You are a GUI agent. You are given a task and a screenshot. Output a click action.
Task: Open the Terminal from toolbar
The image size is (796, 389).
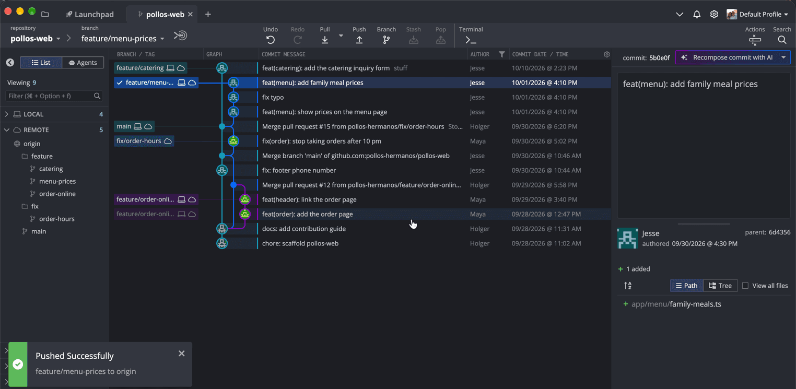[x=471, y=40]
